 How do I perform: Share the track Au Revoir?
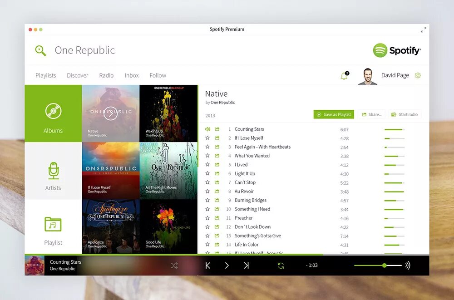point(217,191)
